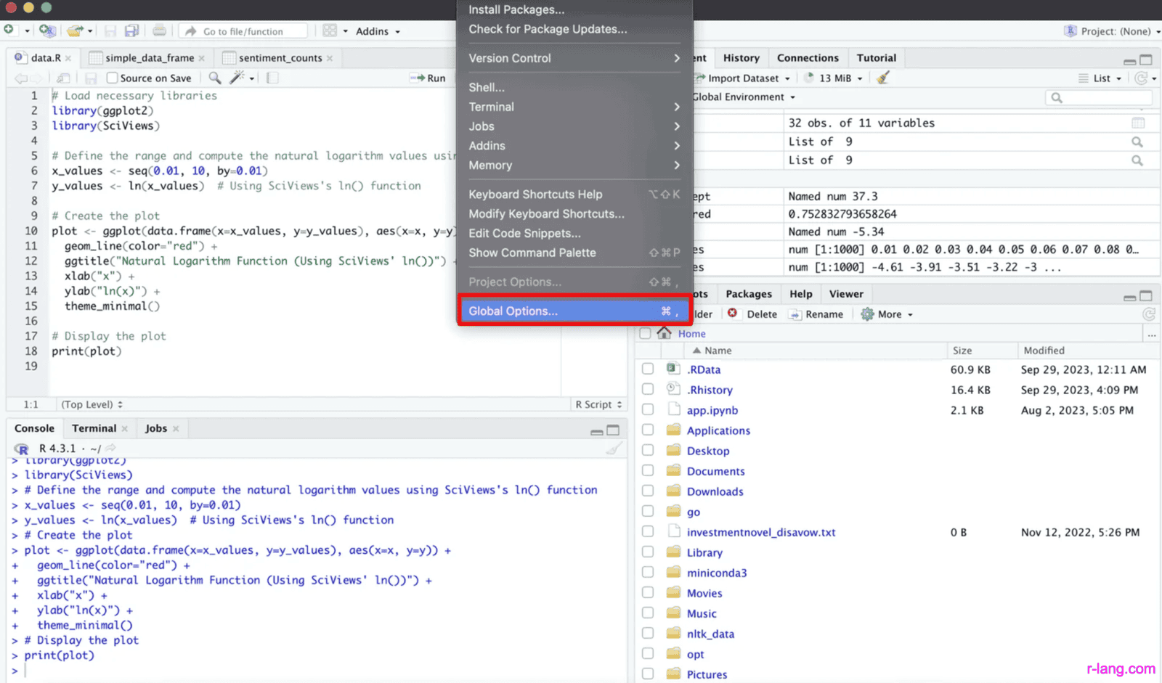1162x683 pixels.
Task: Click the Global Environment search field
Action: pyautogui.click(x=1098, y=97)
